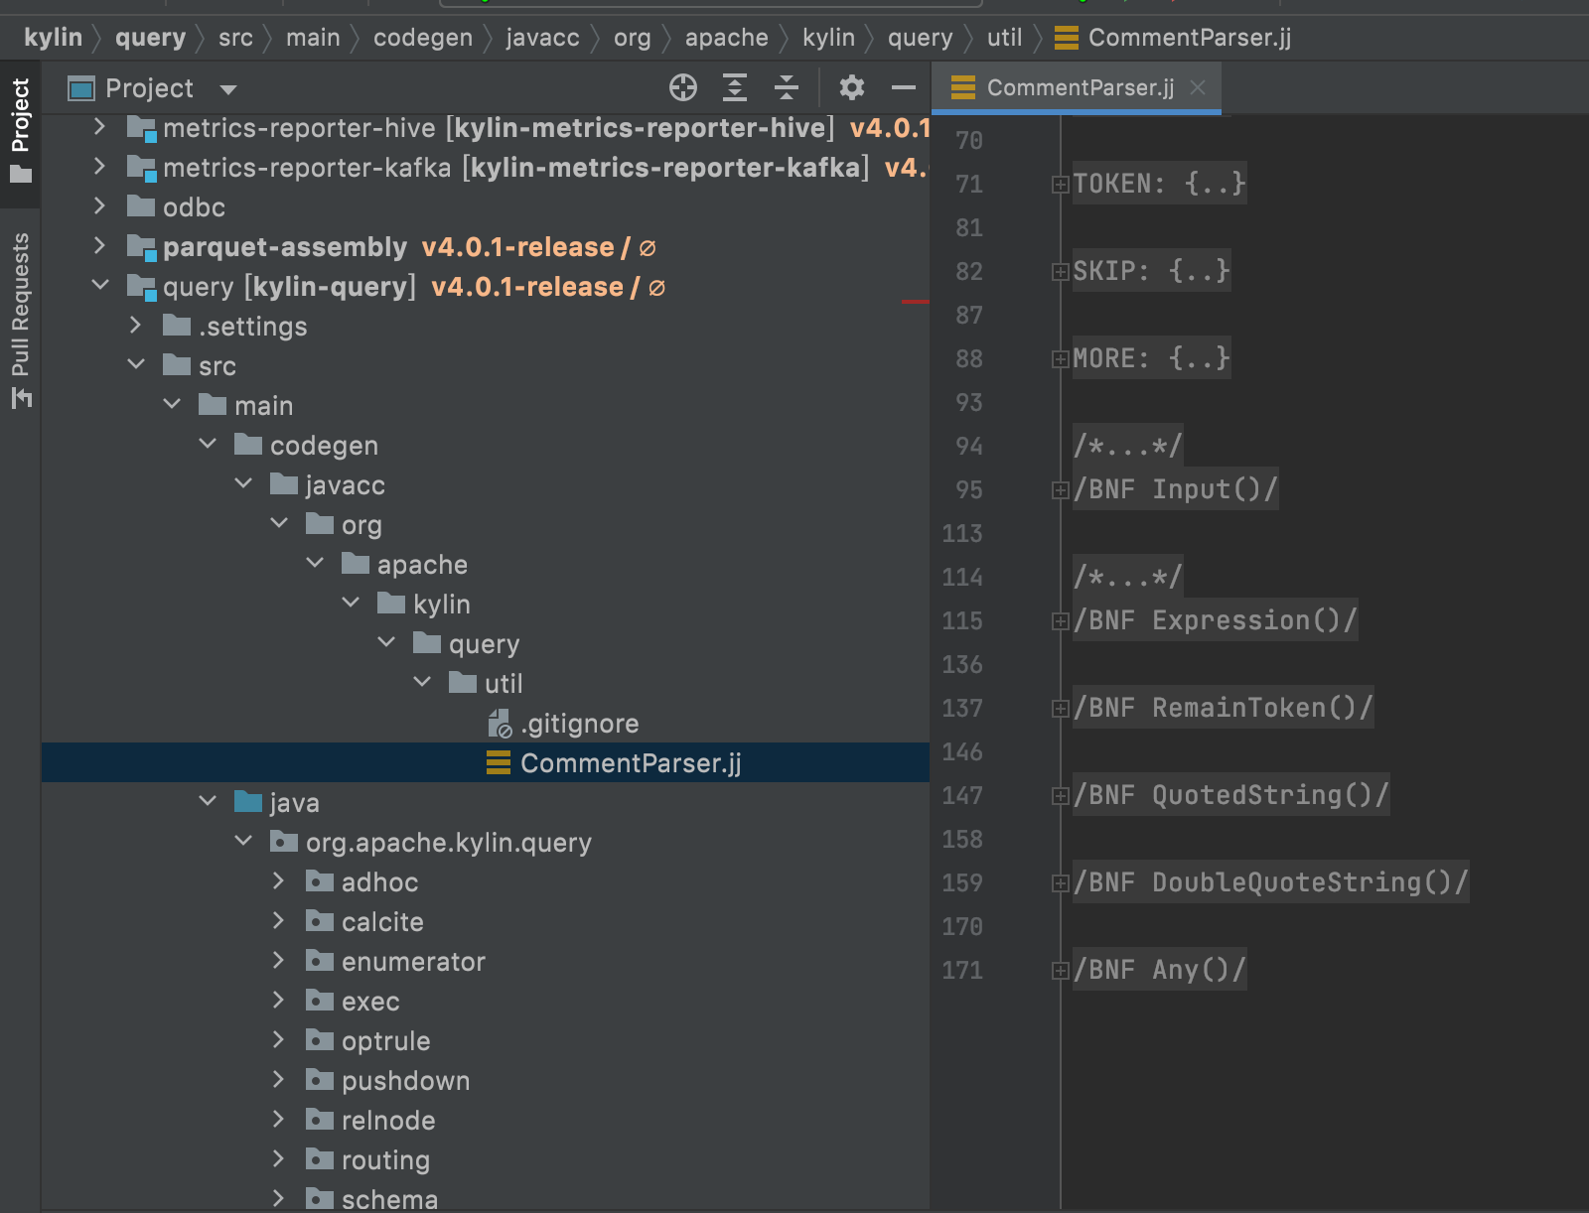Unfold the BNF Expression() region
This screenshot has width=1589, height=1213.
tap(1060, 621)
